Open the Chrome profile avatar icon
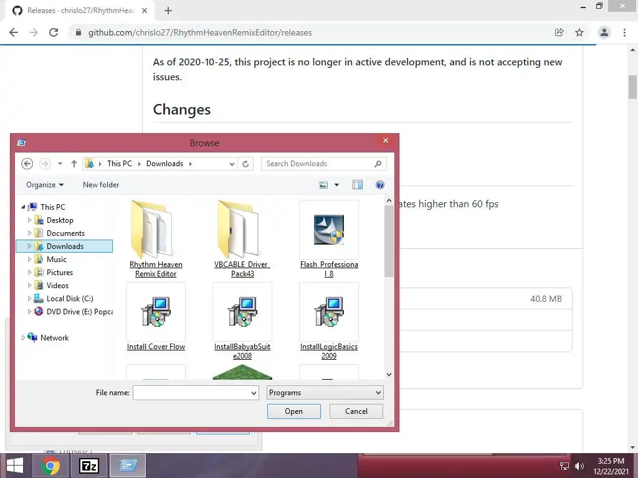The image size is (638, 478). (x=604, y=32)
